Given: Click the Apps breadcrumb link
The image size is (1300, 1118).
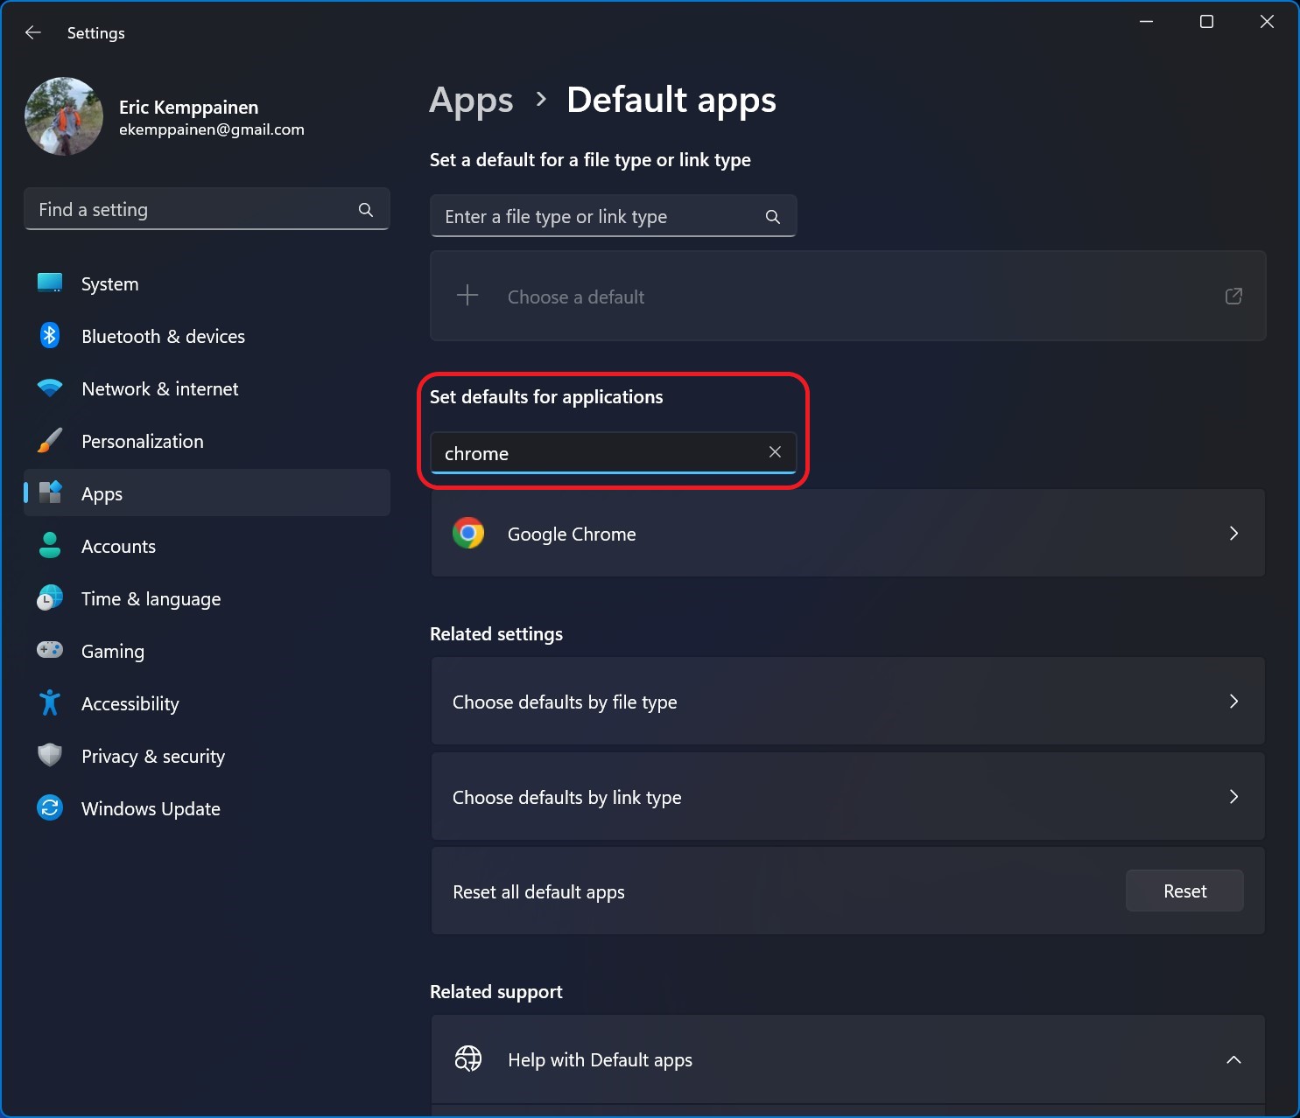Looking at the screenshot, I should tap(471, 101).
